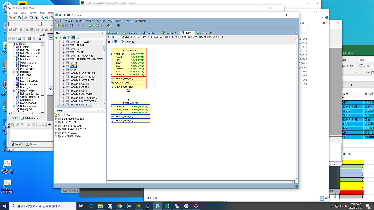The height and width of the screenshot is (210, 374).
Task: Click the Windows taskbar search box
Action: (x=42, y=206)
